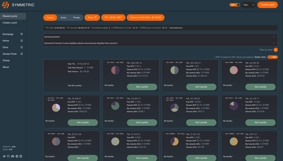Image resolution: width=283 pixels, height=161 pixels.
Task: Click the Symmetric logo icon
Action: pos(5,5)
